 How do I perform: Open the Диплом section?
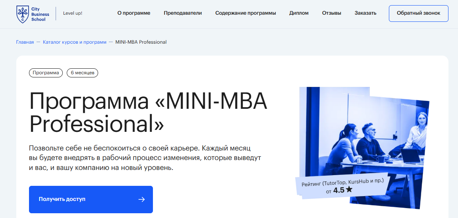(299, 13)
